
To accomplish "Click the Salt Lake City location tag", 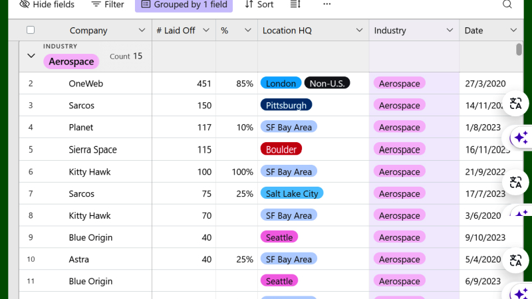I will (292, 193).
